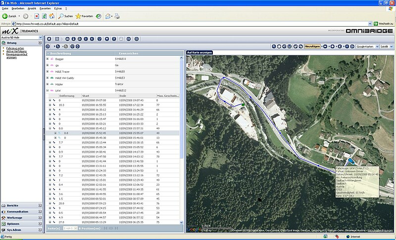This screenshot has height=240, width=396.
Task: Expand the Werkzeuge sidebar panel
Action: click(x=40, y=218)
